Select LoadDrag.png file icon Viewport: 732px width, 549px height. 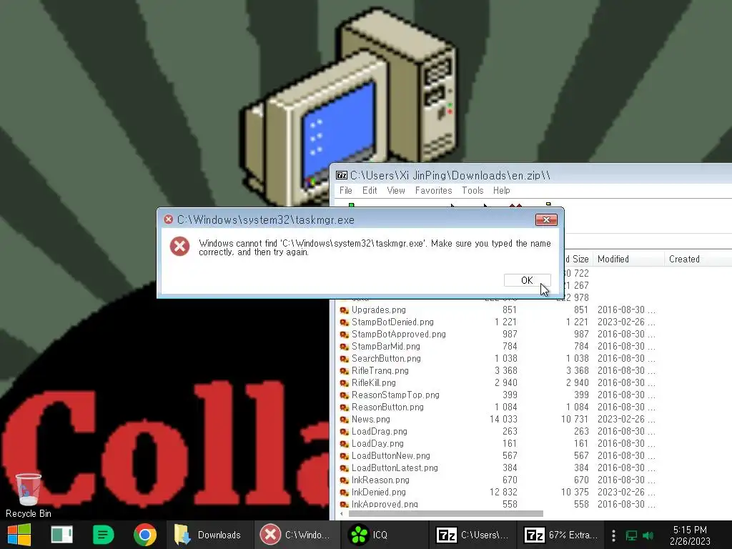345,431
